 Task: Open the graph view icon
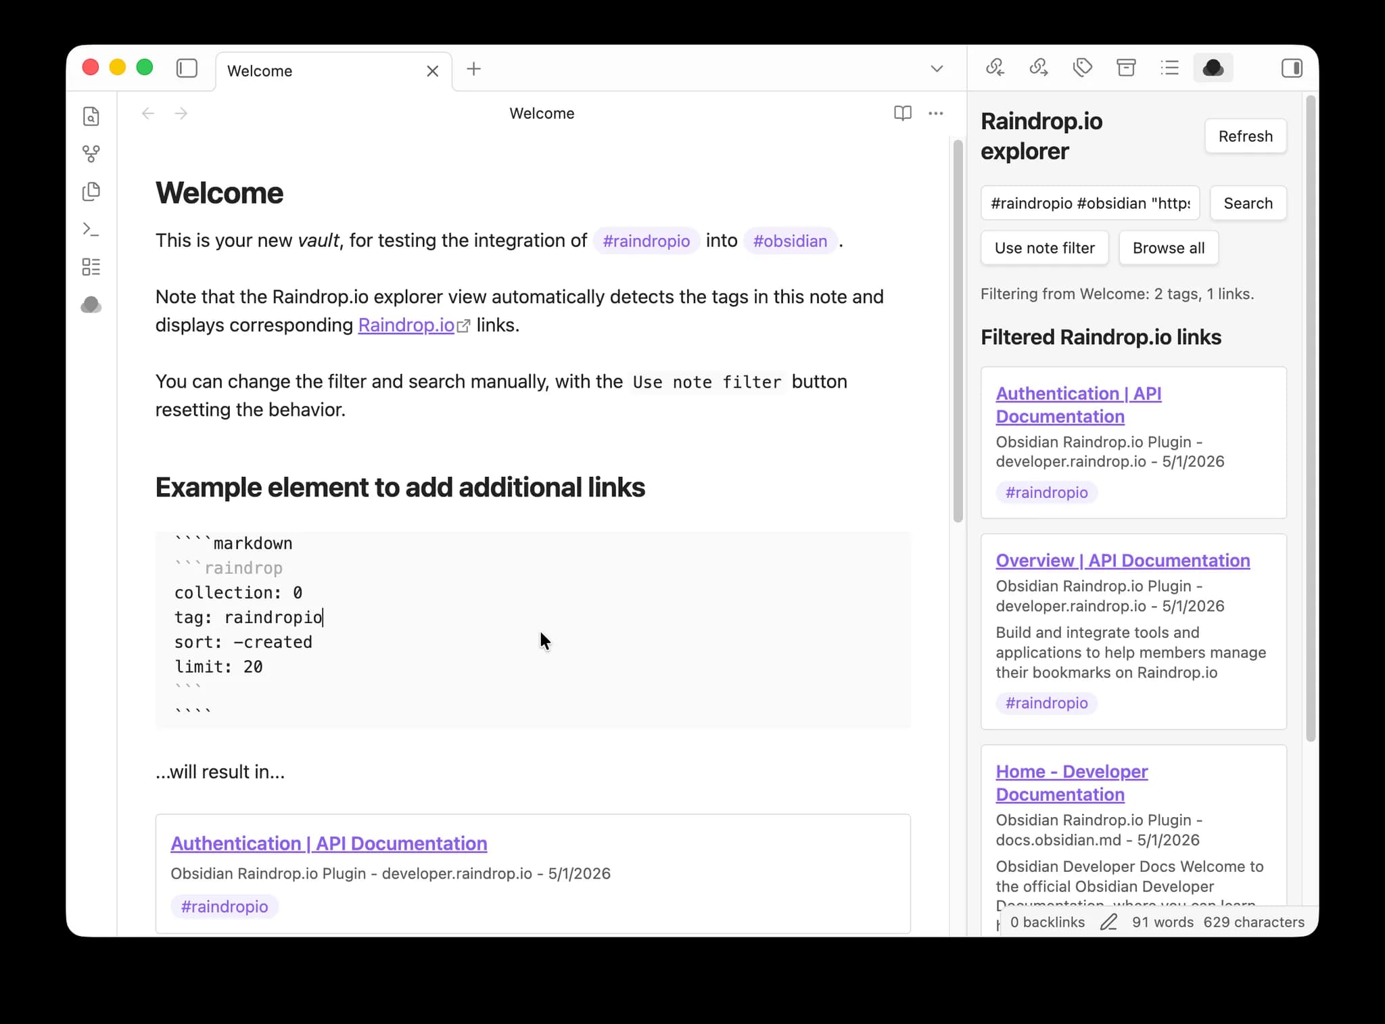tap(91, 154)
